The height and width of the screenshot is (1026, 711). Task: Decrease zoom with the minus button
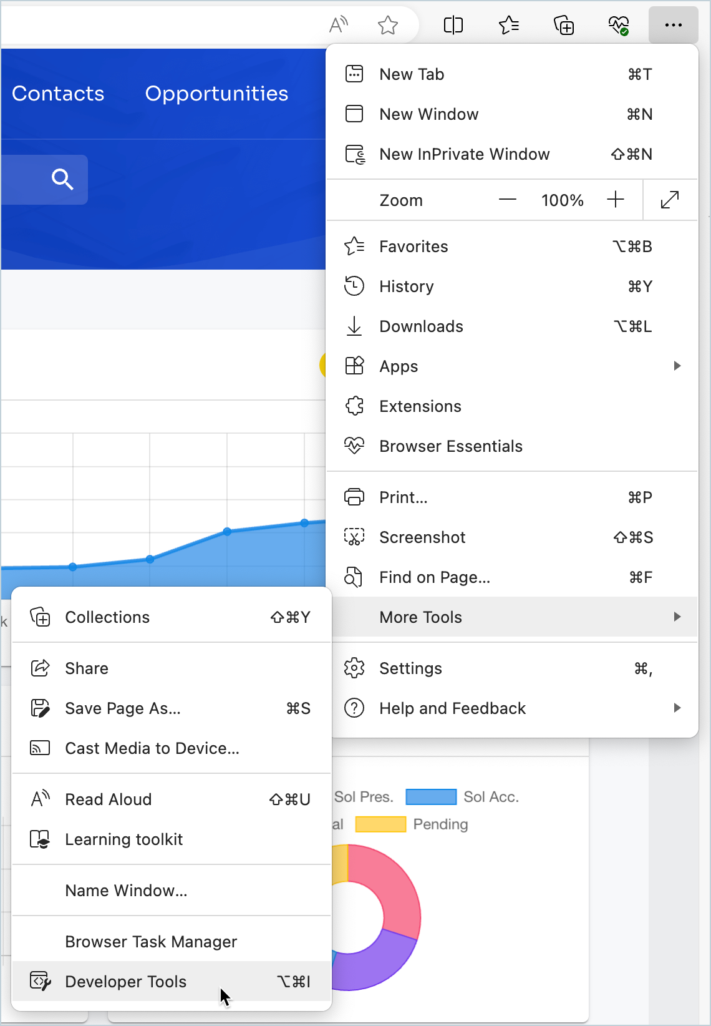click(x=508, y=200)
